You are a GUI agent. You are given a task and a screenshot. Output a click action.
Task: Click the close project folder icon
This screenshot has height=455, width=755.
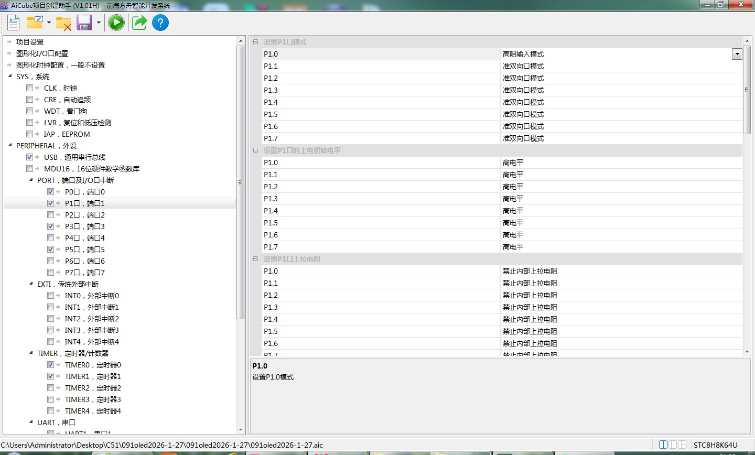(x=63, y=23)
